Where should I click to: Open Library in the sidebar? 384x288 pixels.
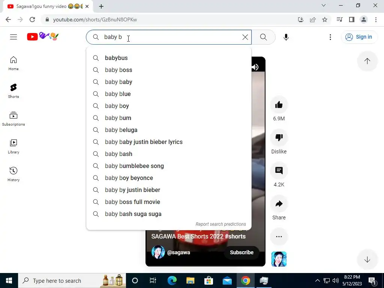coord(13,147)
